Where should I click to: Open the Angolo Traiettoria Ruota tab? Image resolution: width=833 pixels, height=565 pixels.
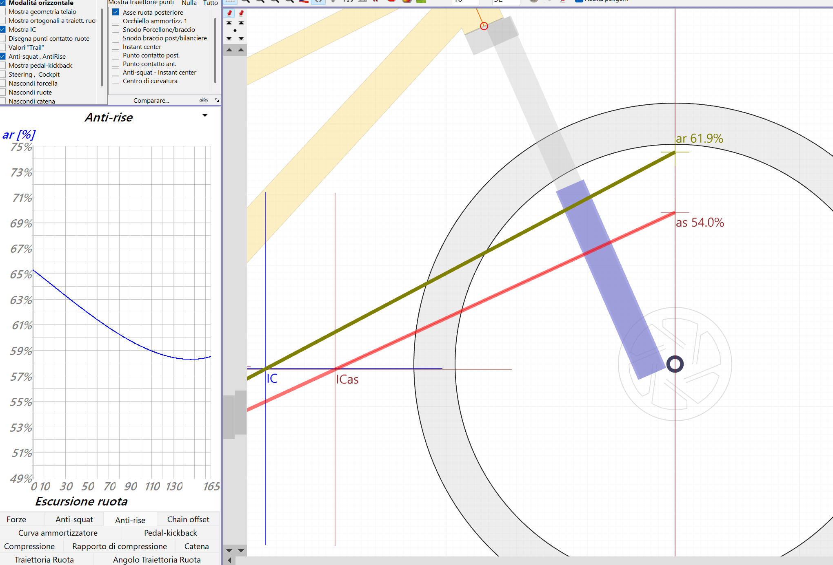157,560
